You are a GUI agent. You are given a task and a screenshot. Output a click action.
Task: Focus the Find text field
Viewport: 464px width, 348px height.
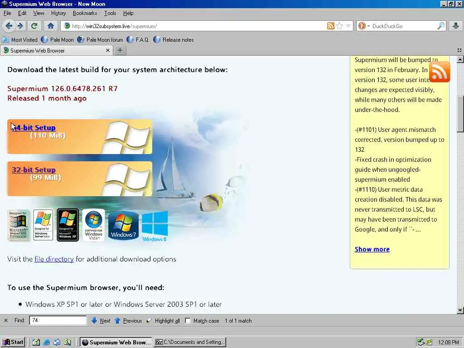58,320
